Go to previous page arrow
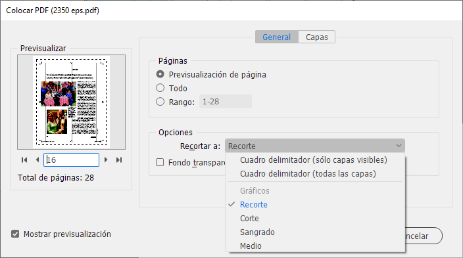The width and height of the screenshot is (463, 258). pyautogui.click(x=37, y=160)
